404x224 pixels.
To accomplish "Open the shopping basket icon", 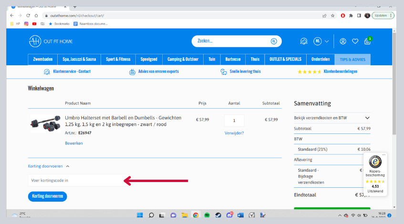I will 367,41.
